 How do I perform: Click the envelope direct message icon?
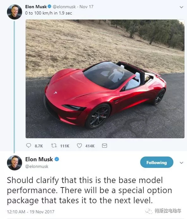click(x=104, y=146)
